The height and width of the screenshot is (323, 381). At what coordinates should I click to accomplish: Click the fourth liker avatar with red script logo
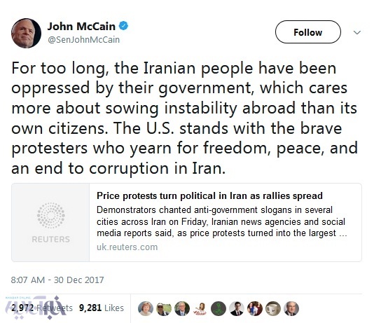200,308
